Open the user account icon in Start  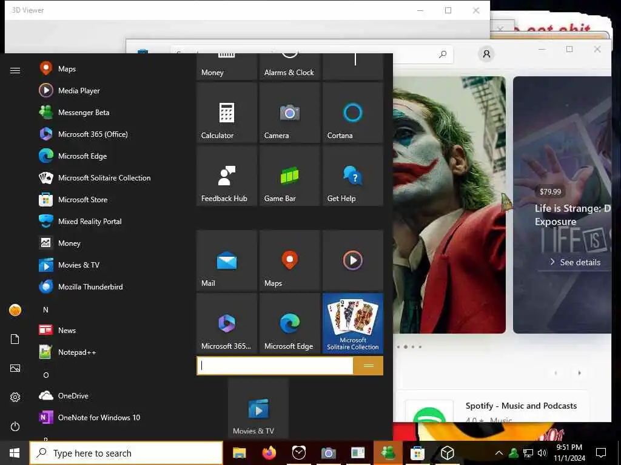tap(15, 310)
